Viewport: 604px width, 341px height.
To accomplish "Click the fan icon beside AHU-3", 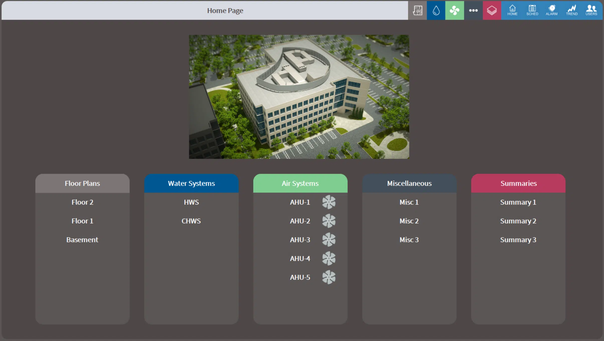I will [329, 240].
